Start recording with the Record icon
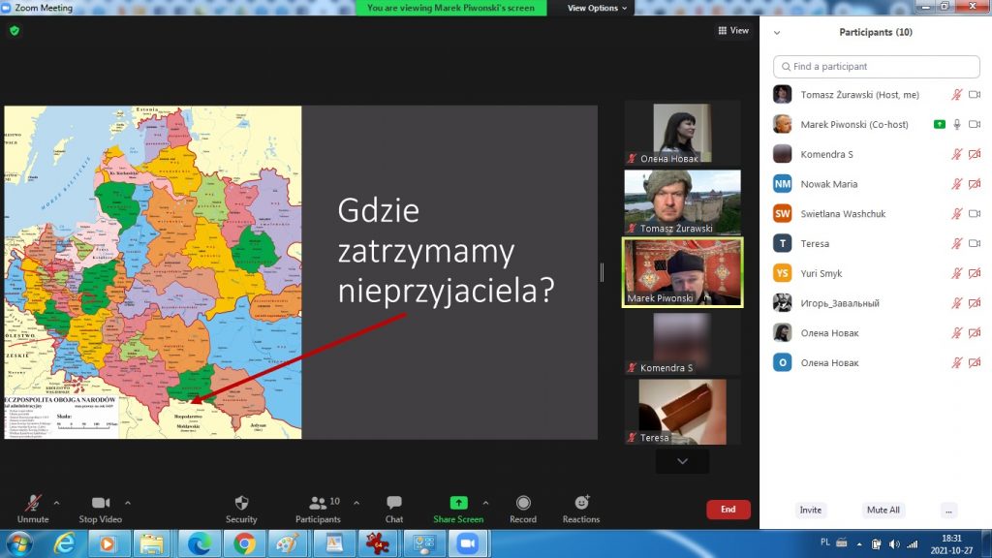Image resolution: width=992 pixels, height=558 pixels. click(x=523, y=503)
